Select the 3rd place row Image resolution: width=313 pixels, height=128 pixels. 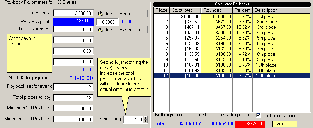point(232,27)
